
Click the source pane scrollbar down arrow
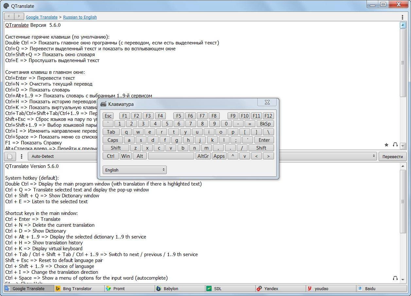403,146
